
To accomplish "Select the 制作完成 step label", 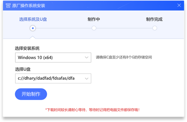I will point(154,19).
